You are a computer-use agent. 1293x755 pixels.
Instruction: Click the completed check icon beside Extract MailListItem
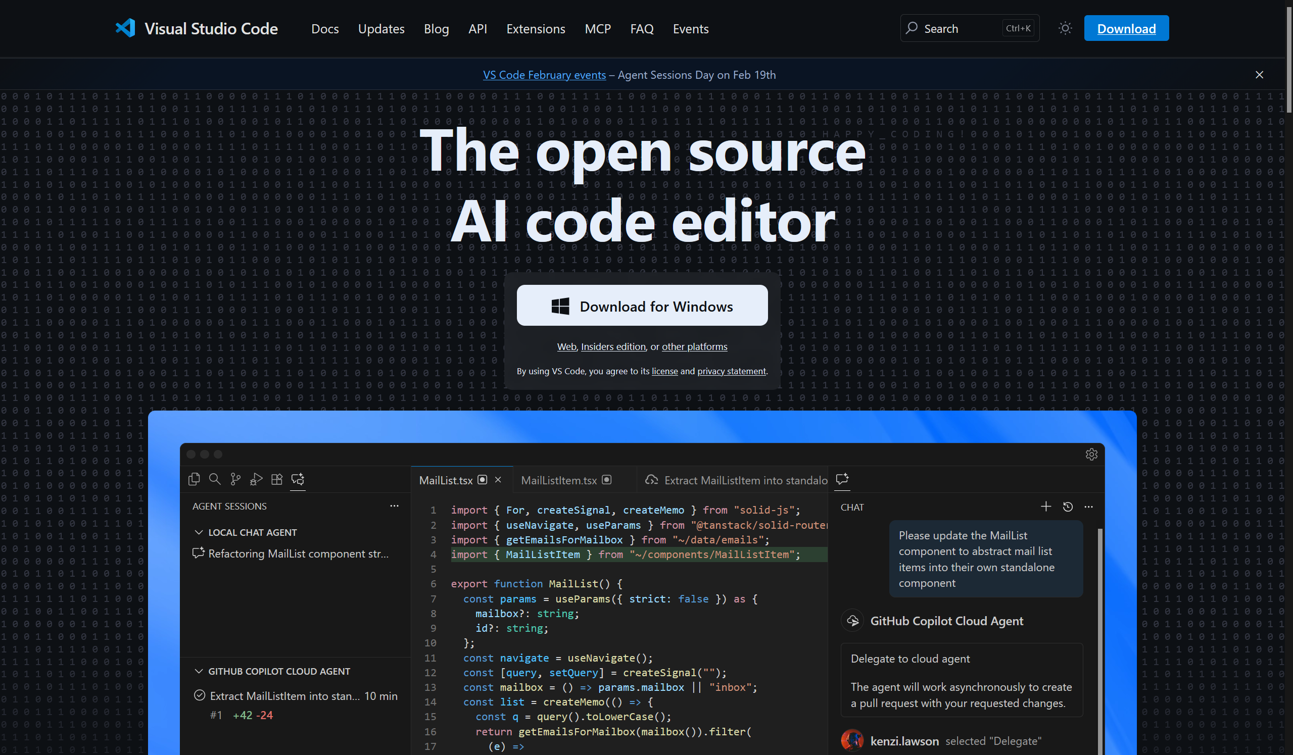tap(200, 695)
